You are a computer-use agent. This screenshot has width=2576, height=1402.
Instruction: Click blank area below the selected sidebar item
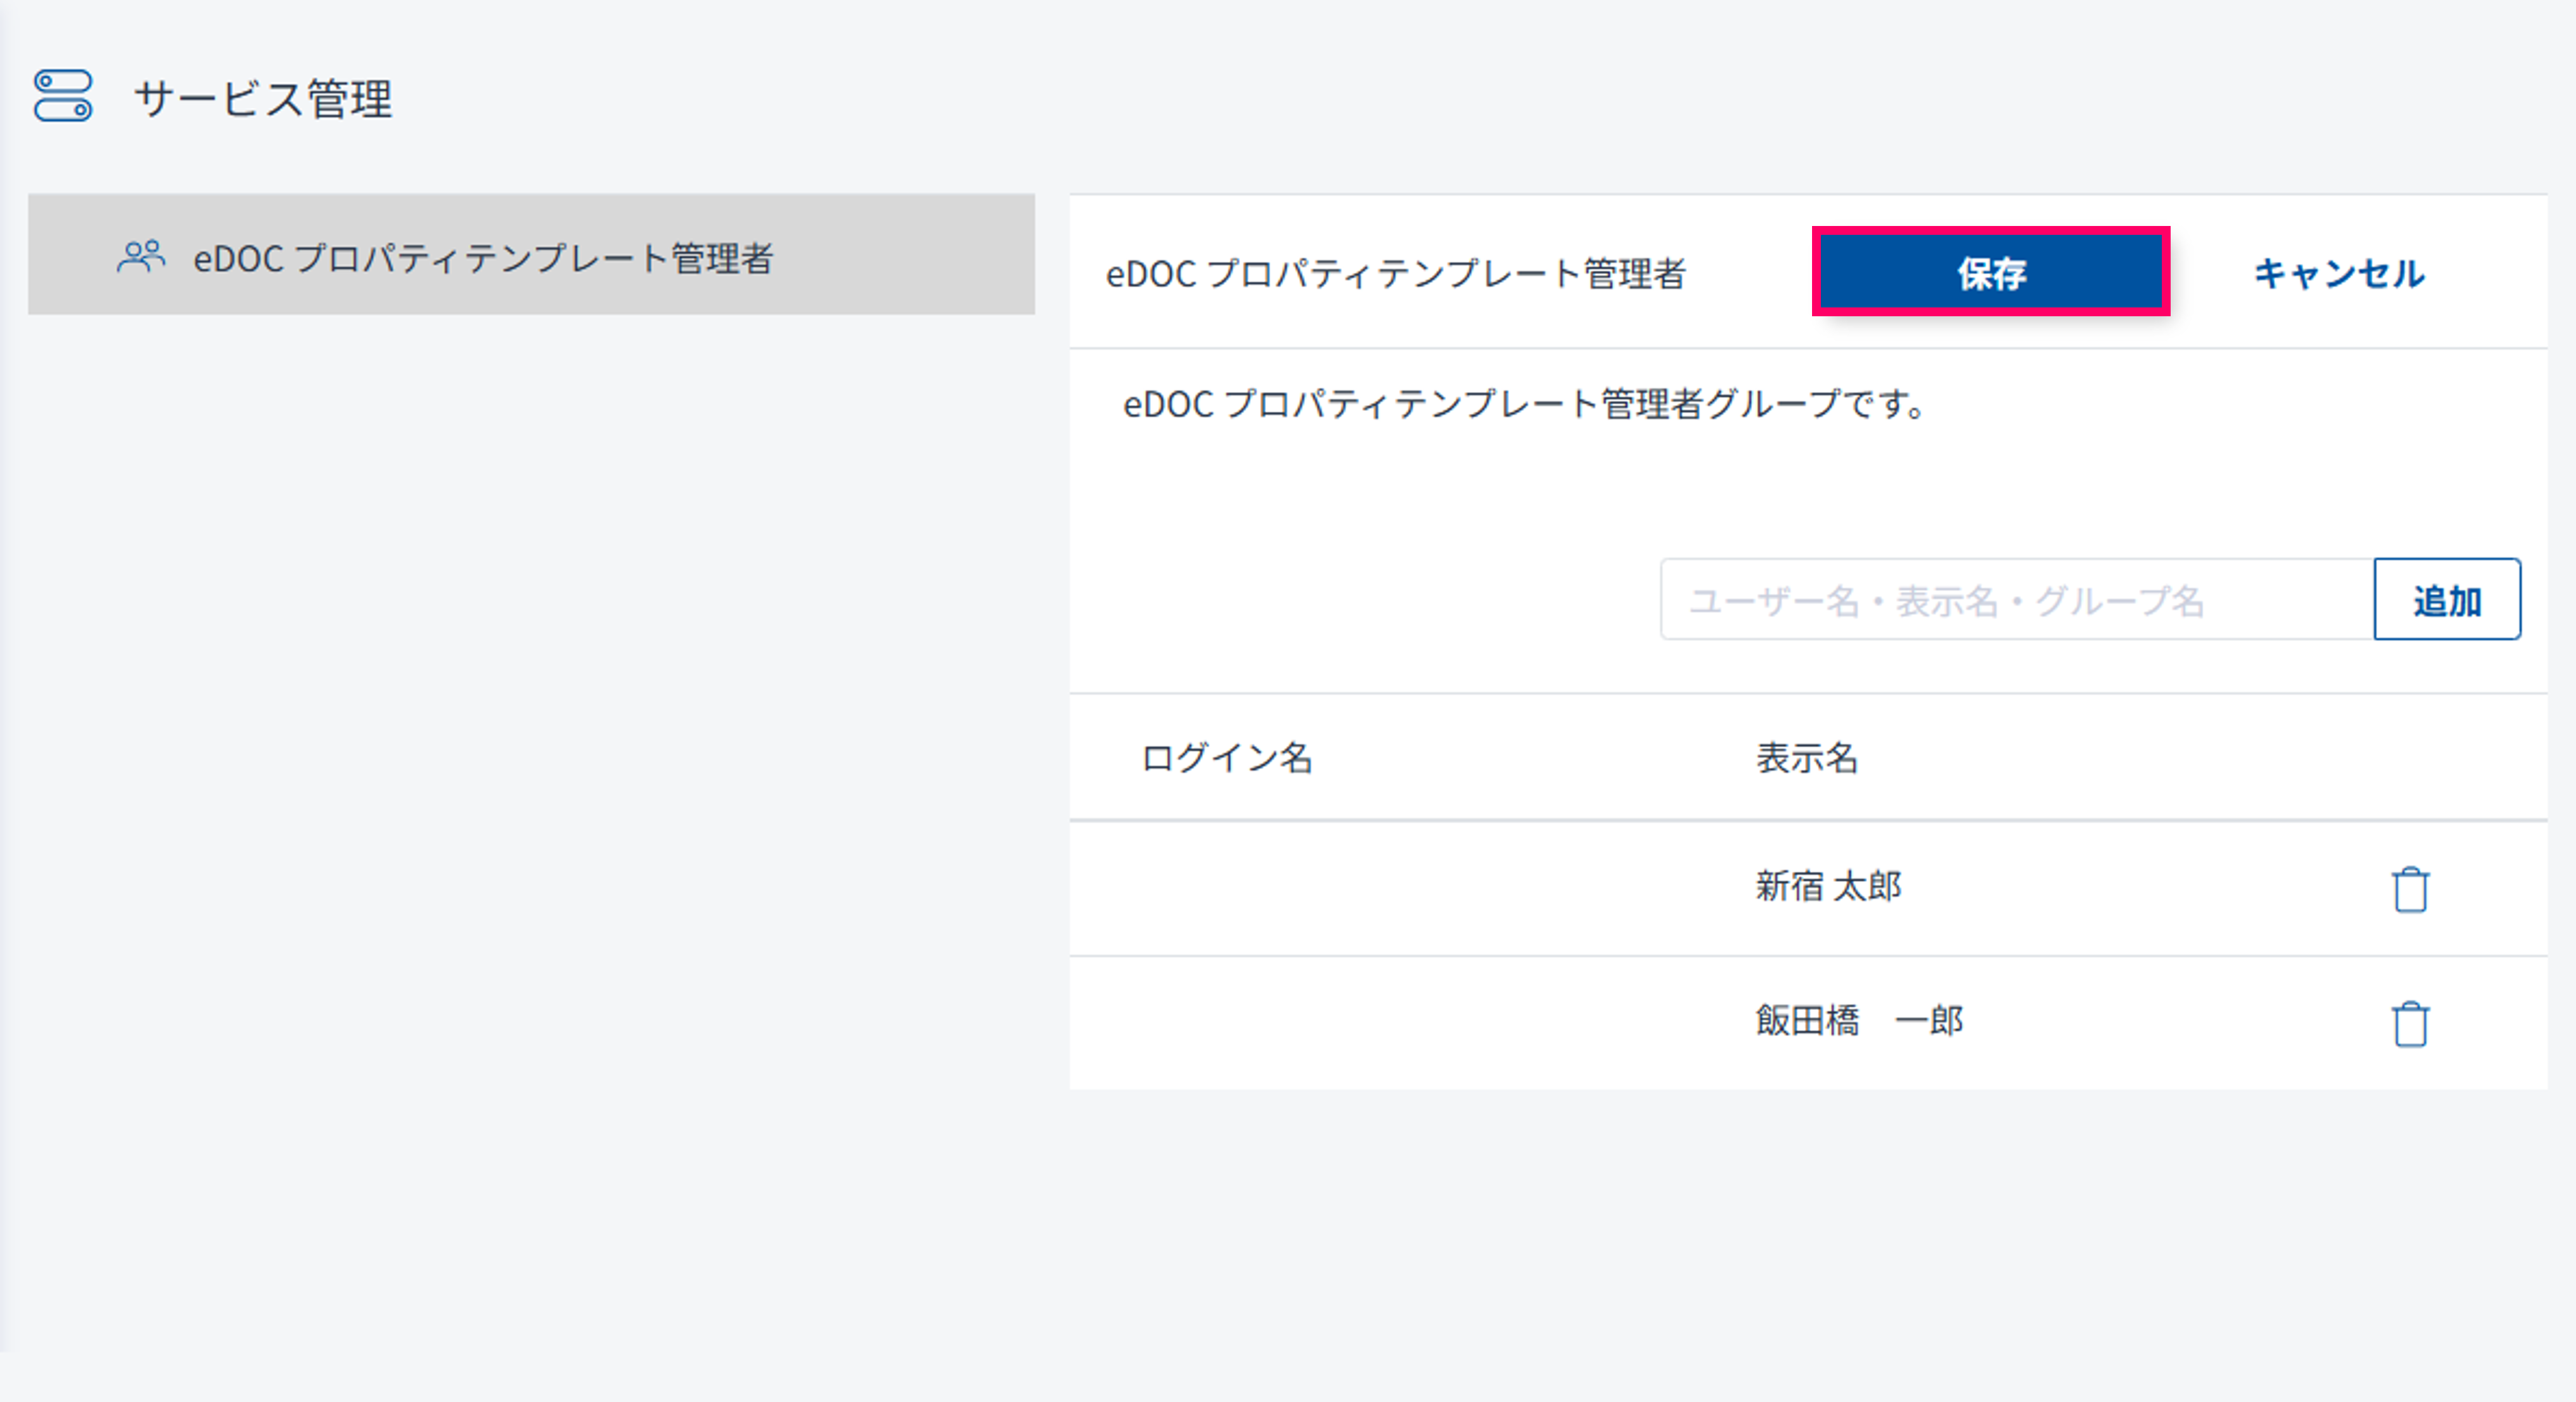(530, 700)
